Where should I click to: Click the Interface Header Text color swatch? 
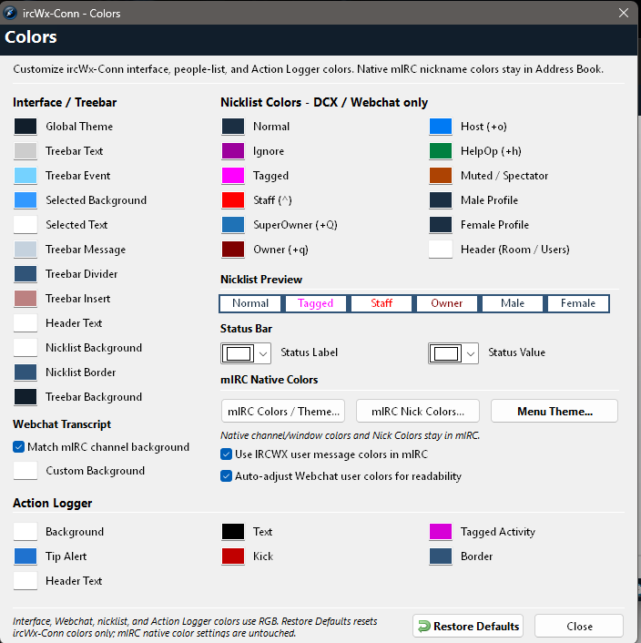coord(25,323)
